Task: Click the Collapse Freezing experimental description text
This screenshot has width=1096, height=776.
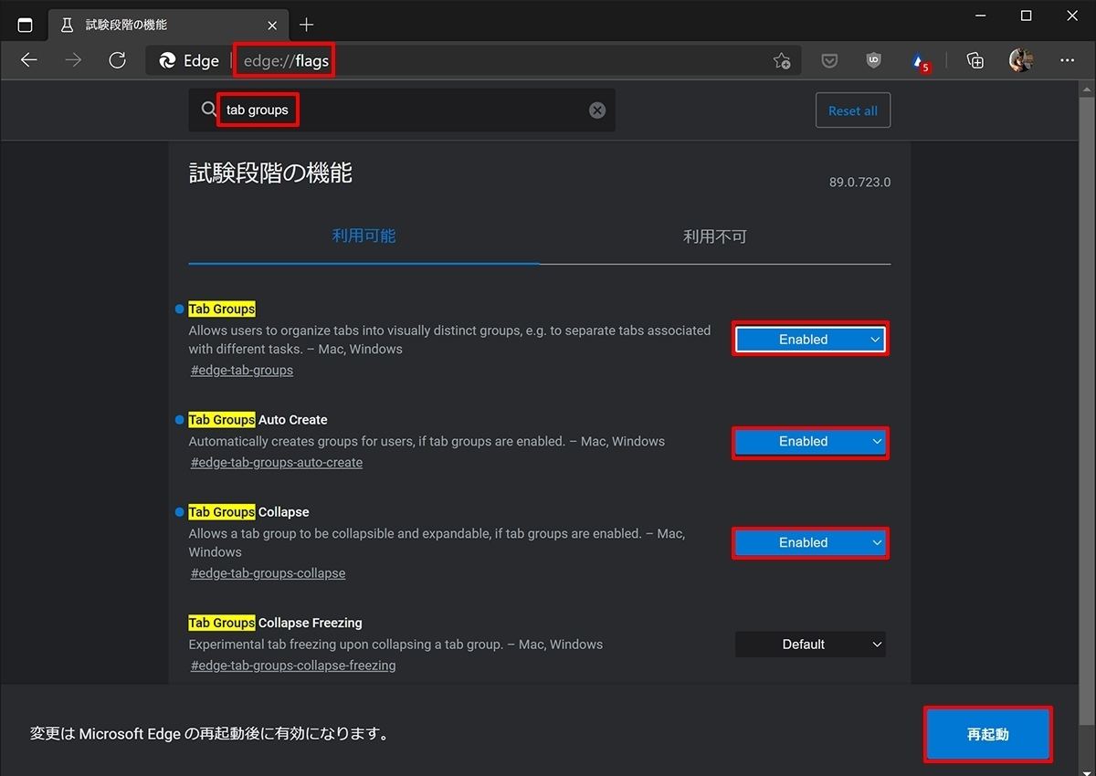Action: point(395,645)
